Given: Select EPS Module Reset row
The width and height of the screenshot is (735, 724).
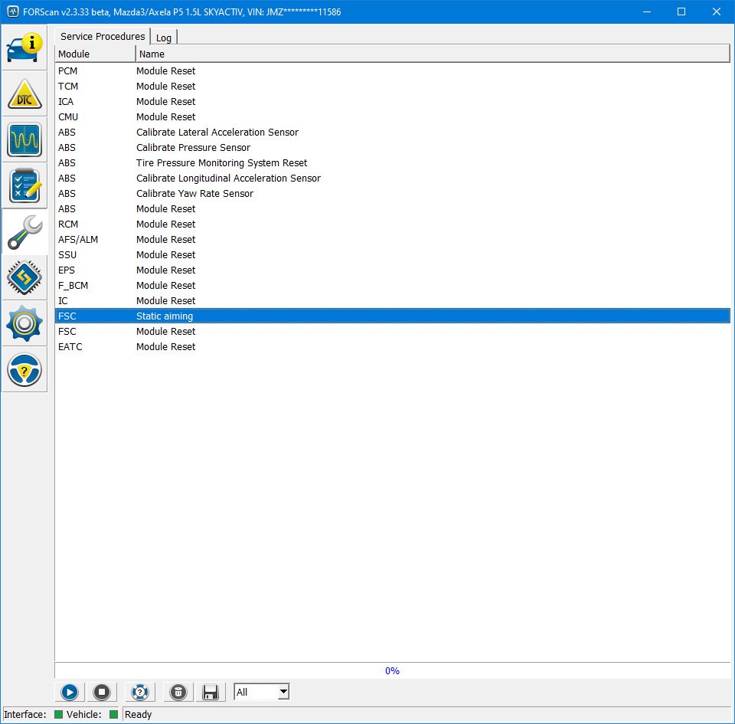Looking at the screenshot, I should pyautogui.click(x=392, y=270).
